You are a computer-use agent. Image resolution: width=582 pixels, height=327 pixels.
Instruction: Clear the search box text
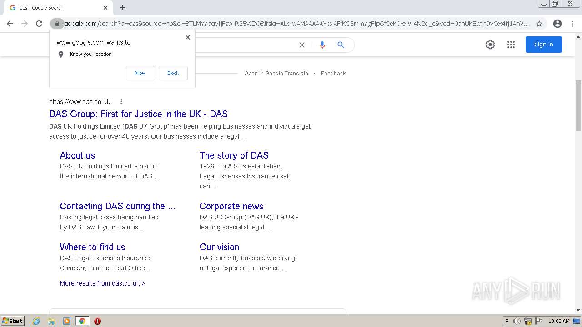click(x=301, y=45)
